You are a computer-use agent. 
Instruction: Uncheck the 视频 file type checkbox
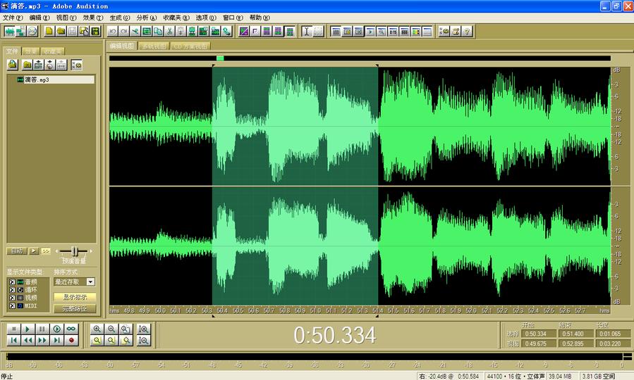(x=11, y=298)
